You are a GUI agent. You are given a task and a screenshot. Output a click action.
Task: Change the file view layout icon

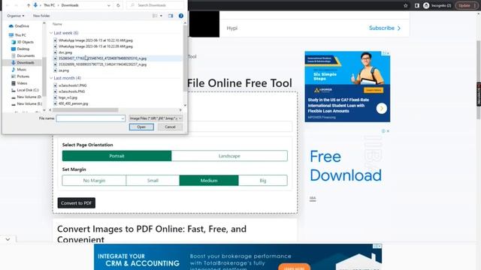pyautogui.click(x=155, y=16)
